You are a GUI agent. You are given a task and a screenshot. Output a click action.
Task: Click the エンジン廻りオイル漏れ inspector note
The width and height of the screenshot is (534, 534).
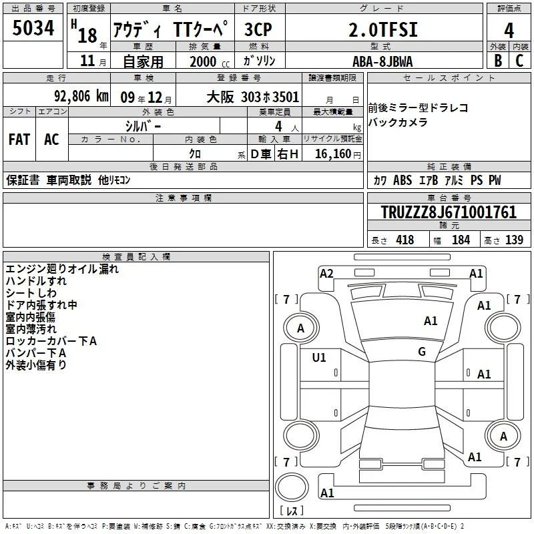tap(62, 269)
